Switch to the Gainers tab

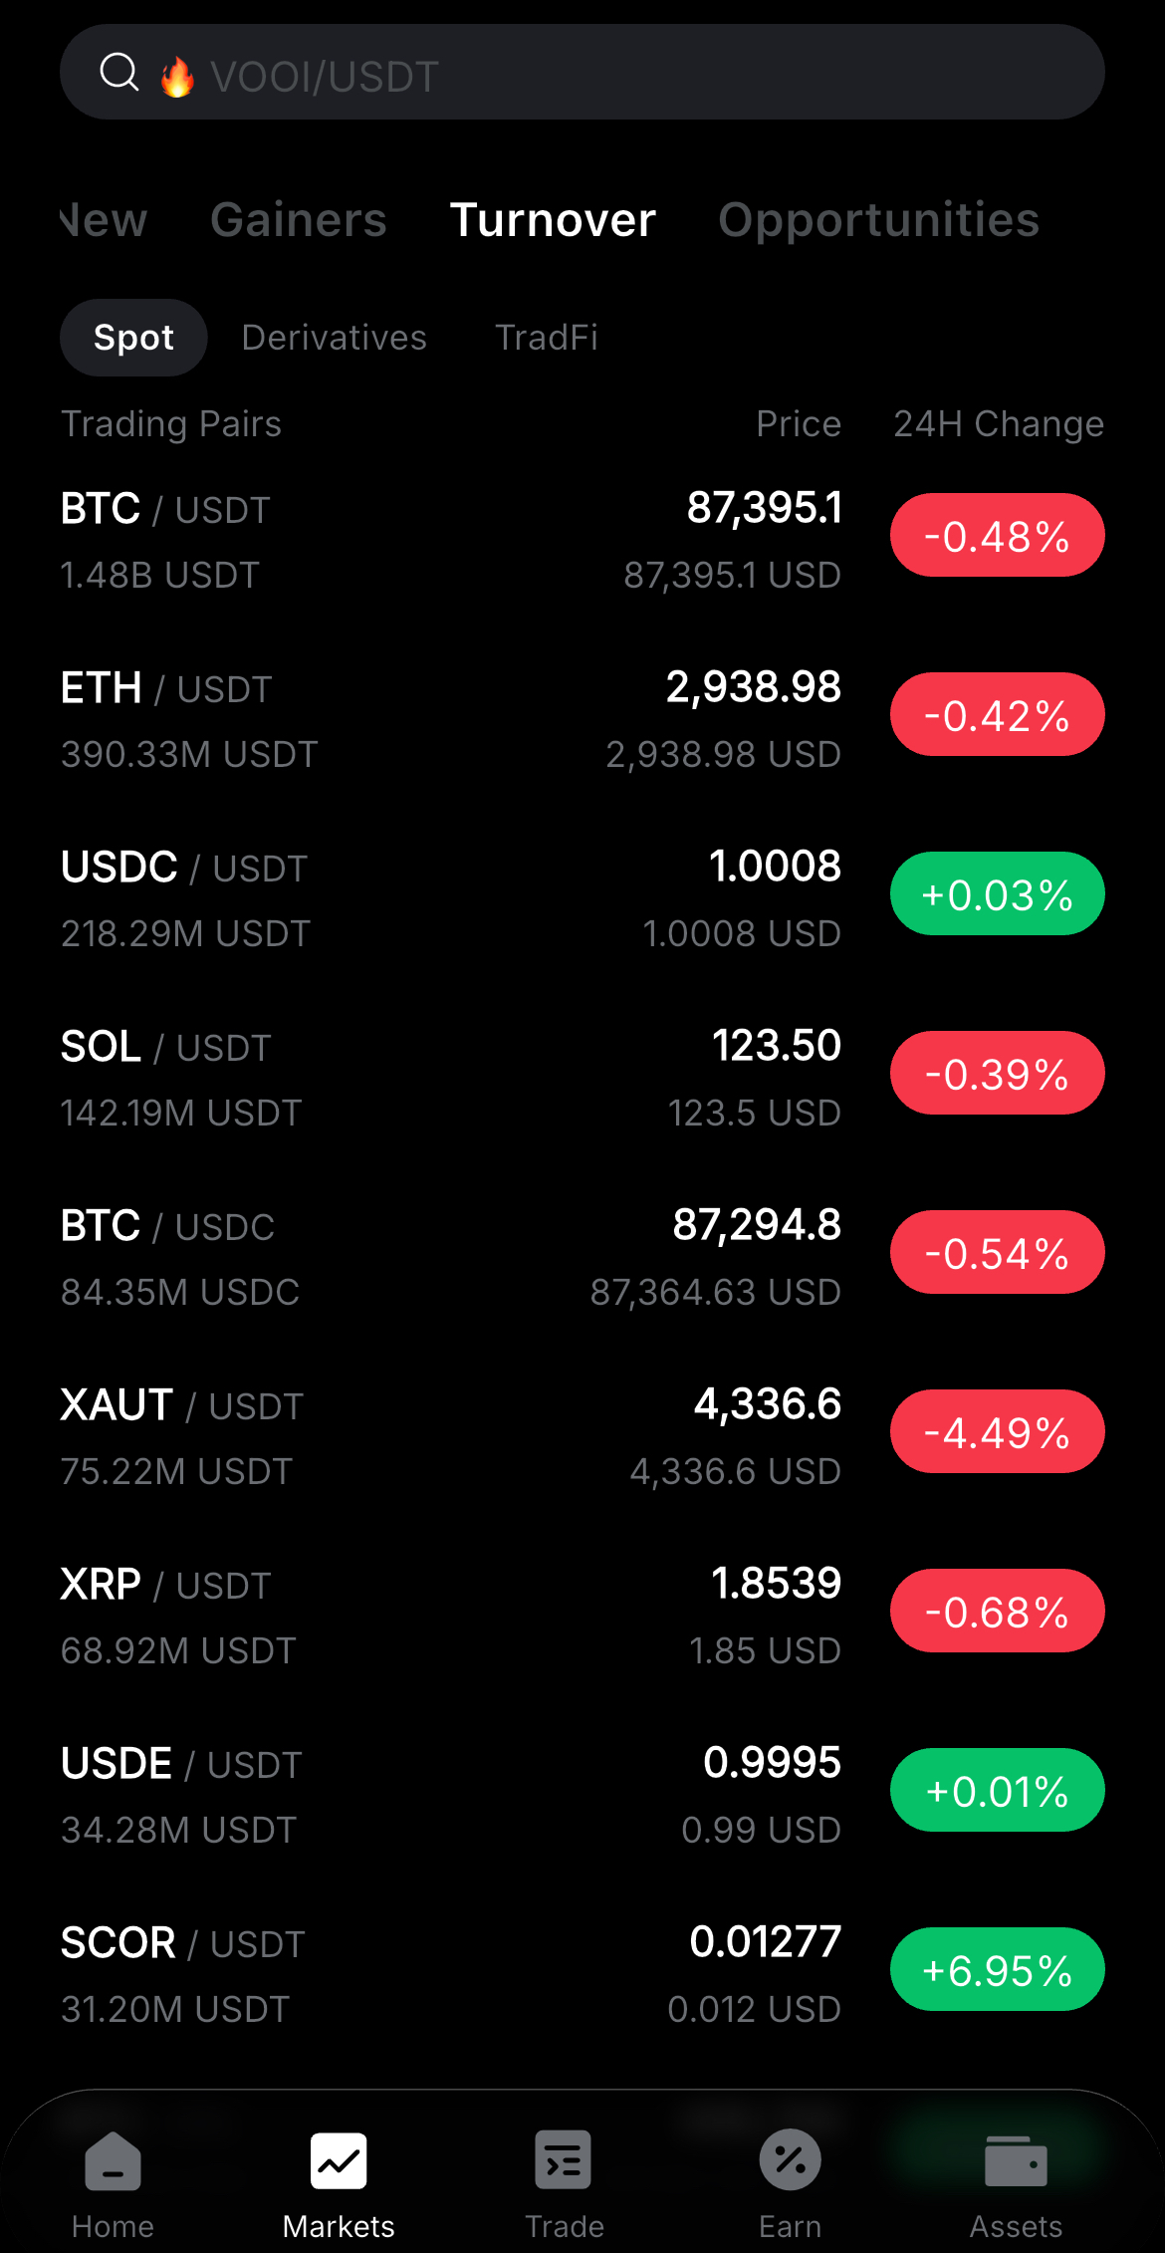[299, 220]
